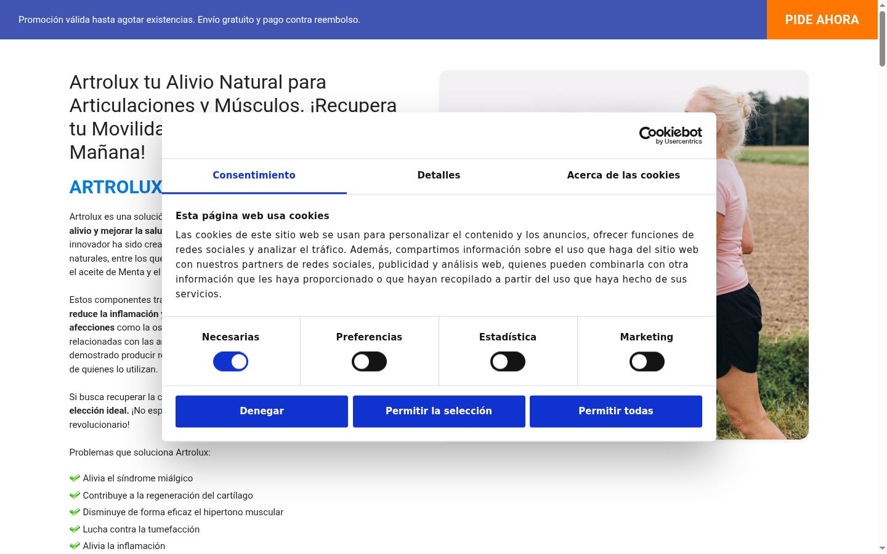
Task: Click the Permitir todas button
Action: pos(616,411)
